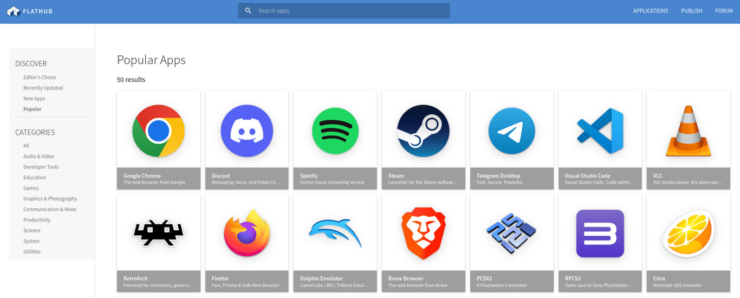The image size is (740, 298).
Task: Open the RetroArch app icon
Action: point(159,233)
